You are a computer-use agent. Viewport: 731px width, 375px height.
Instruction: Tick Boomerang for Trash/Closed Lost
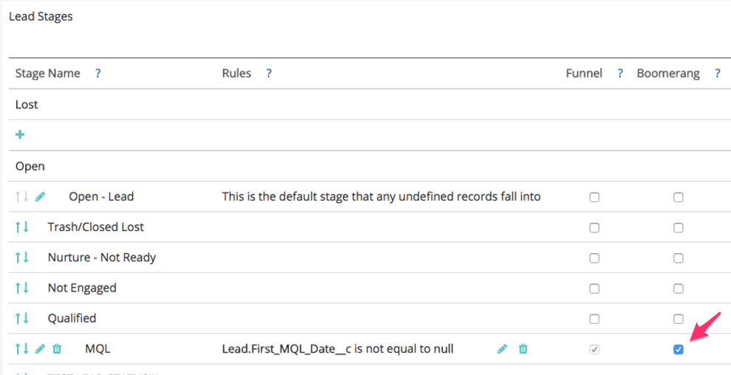[679, 228]
